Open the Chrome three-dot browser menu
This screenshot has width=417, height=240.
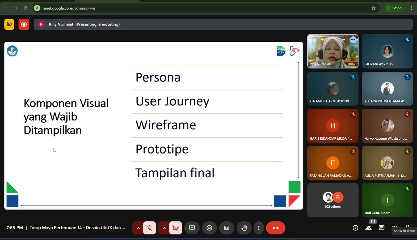pos(412,8)
